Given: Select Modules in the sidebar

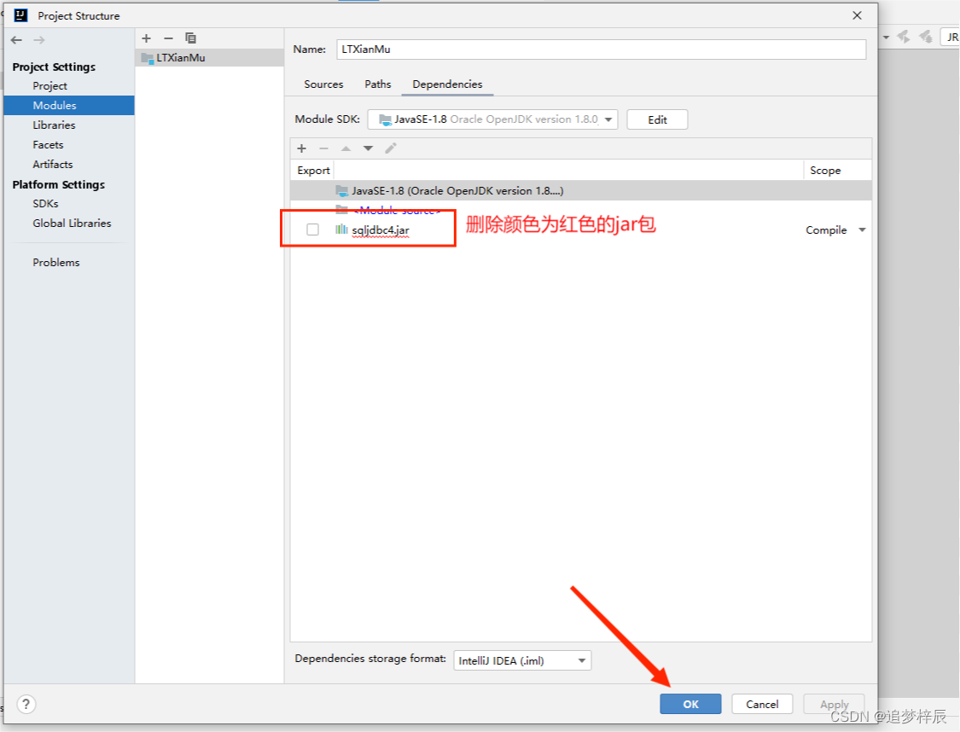Looking at the screenshot, I should [x=68, y=105].
